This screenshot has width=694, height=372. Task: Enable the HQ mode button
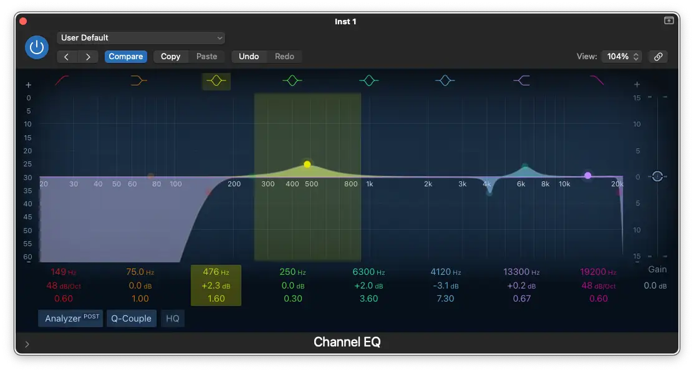(x=173, y=318)
